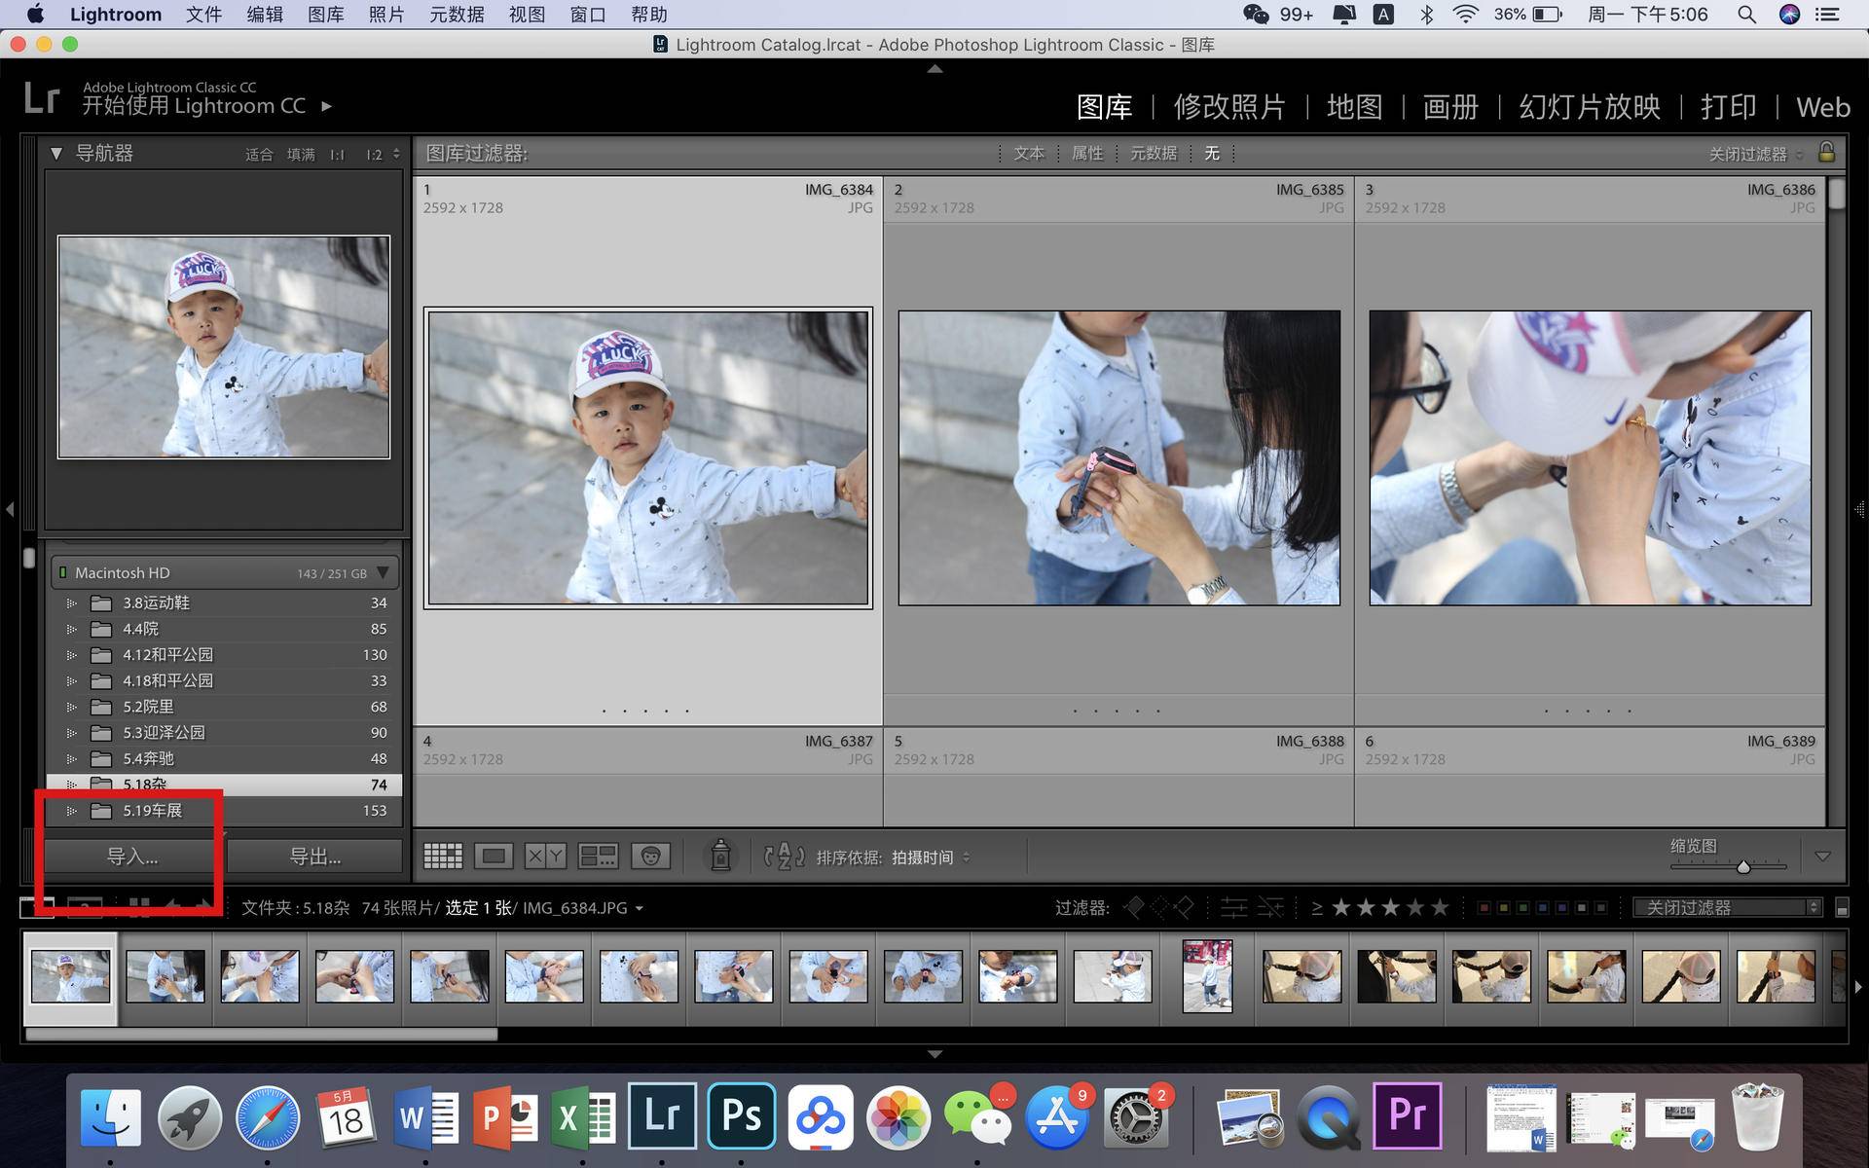The height and width of the screenshot is (1168, 1869).
Task: Open survey view icon
Action: pos(598,857)
